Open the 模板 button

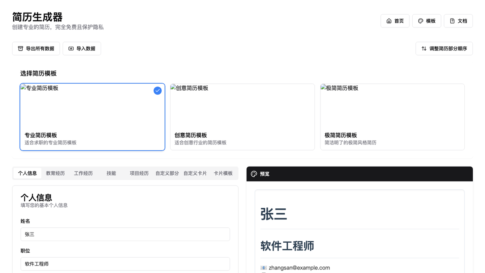pos(426,21)
